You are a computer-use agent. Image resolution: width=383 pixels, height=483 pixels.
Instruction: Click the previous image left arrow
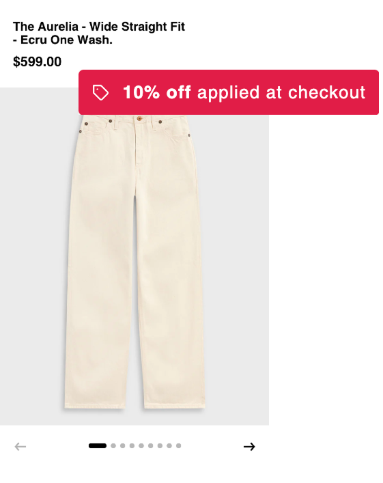click(20, 446)
